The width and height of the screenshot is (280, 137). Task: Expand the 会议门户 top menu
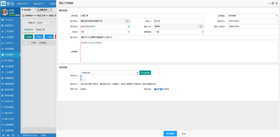(x=23, y=4)
